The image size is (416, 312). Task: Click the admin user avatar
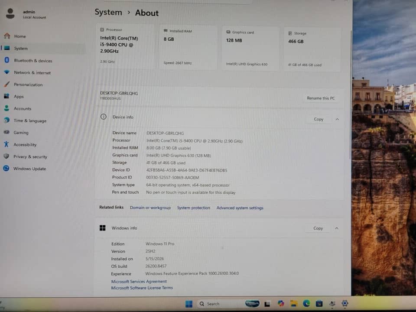pos(10,13)
